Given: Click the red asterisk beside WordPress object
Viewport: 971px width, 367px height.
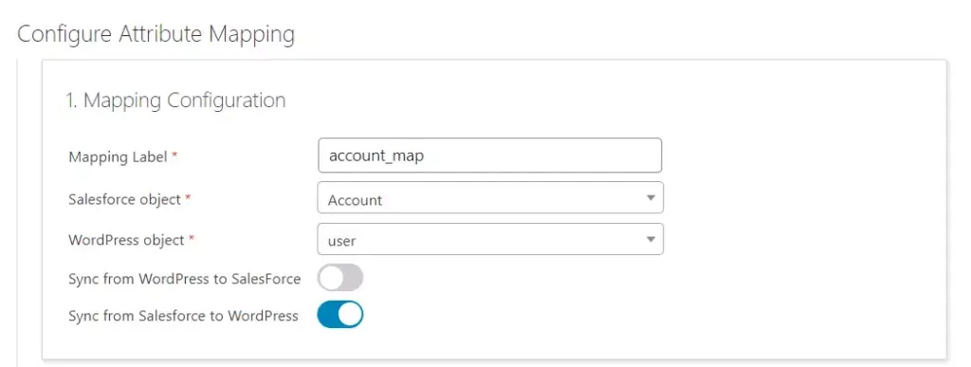Looking at the screenshot, I should (192, 239).
